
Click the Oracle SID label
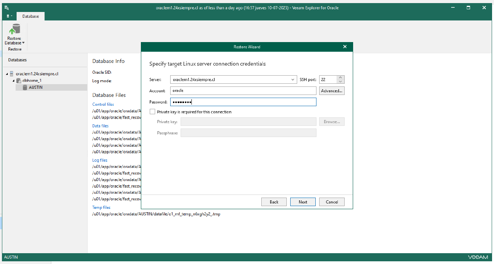(102, 72)
